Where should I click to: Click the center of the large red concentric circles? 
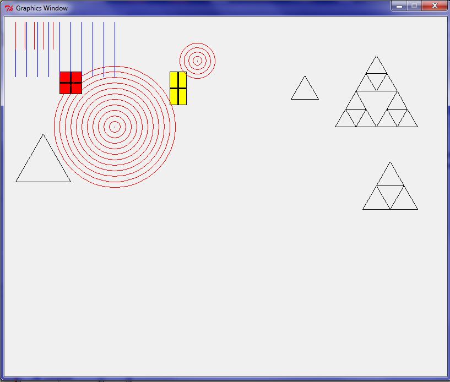point(115,127)
